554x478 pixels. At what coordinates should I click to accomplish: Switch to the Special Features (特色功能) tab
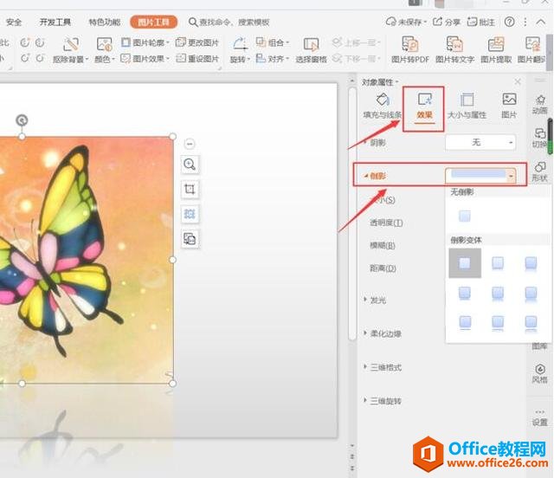pos(105,23)
